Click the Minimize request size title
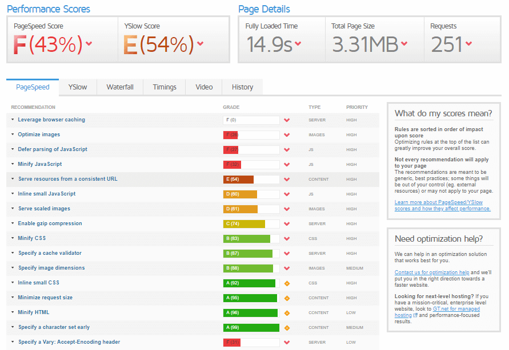Viewport: 509px width, 350px height. (45, 298)
